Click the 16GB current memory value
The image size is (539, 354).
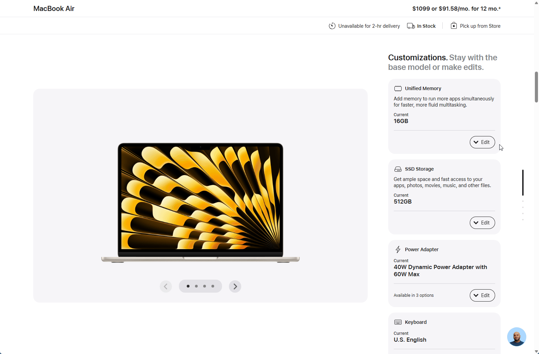click(x=401, y=121)
